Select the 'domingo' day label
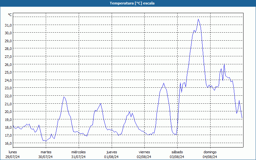256x160 pixels. 210,152
